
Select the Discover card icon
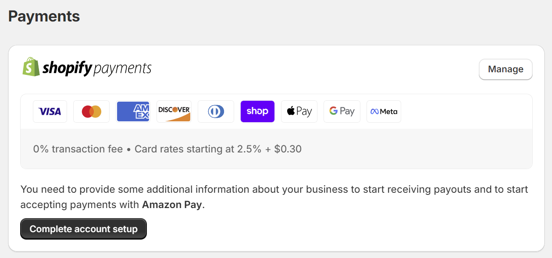[x=174, y=111]
